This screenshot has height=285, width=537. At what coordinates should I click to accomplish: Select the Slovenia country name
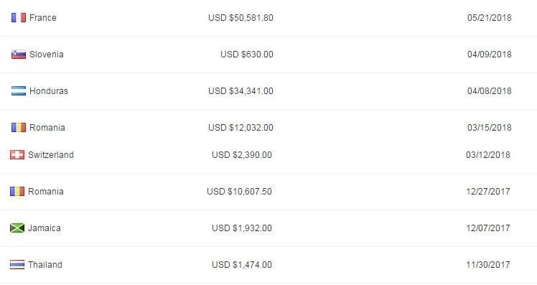pos(47,54)
